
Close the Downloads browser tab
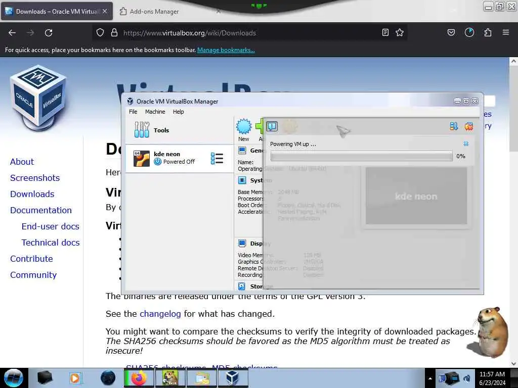click(x=105, y=11)
